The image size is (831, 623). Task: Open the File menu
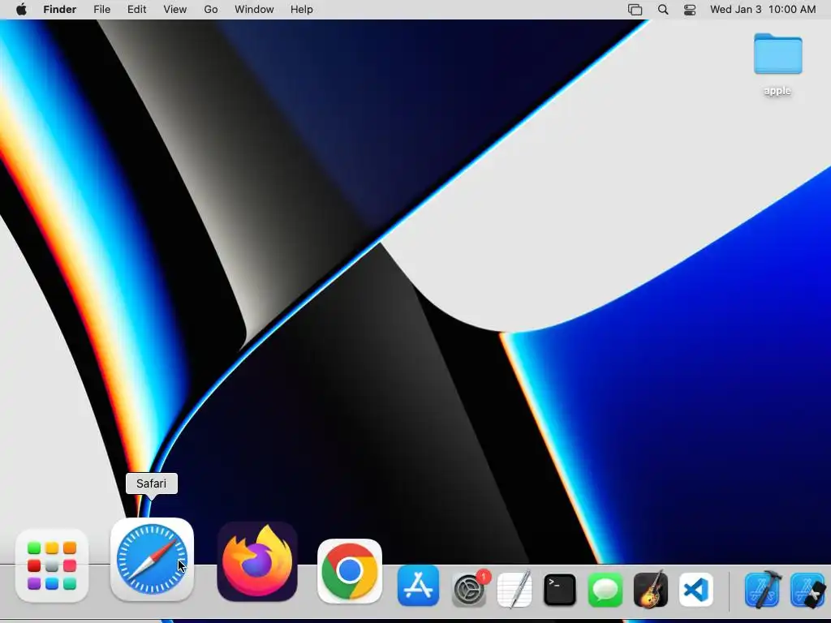pos(101,10)
